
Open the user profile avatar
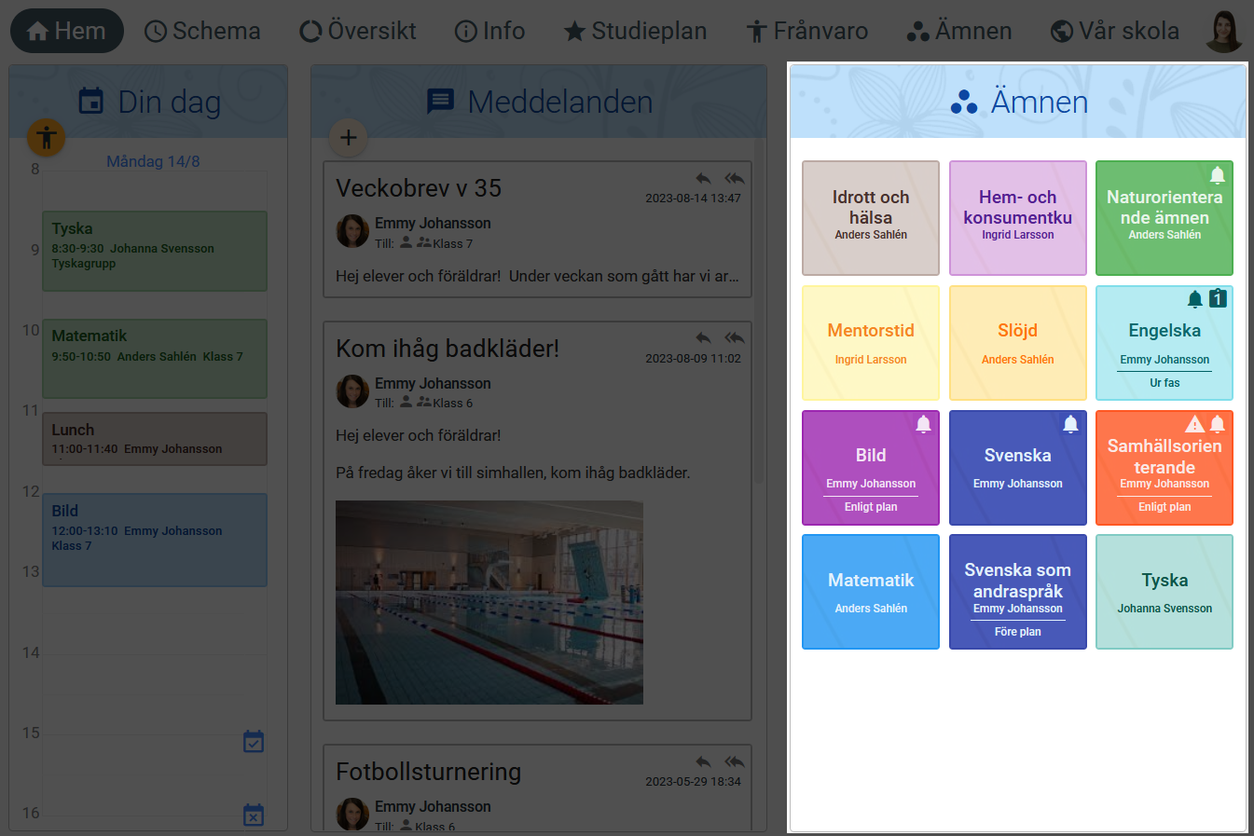1223,31
